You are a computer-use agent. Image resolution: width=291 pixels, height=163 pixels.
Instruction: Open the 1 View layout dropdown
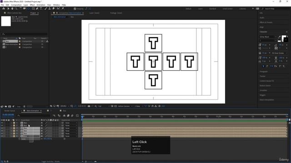pos(139,106)
